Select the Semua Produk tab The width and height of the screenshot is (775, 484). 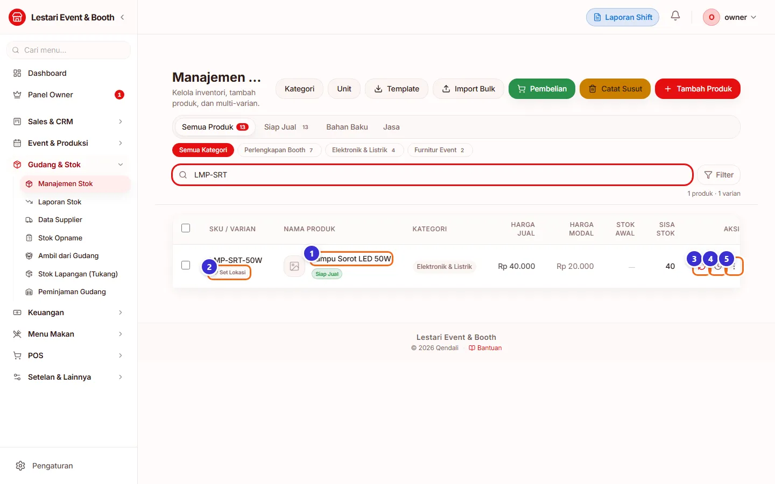click(x=215, y=127)
